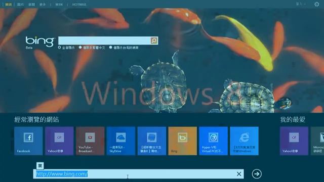Clear the address bar with X

point(239,174)
